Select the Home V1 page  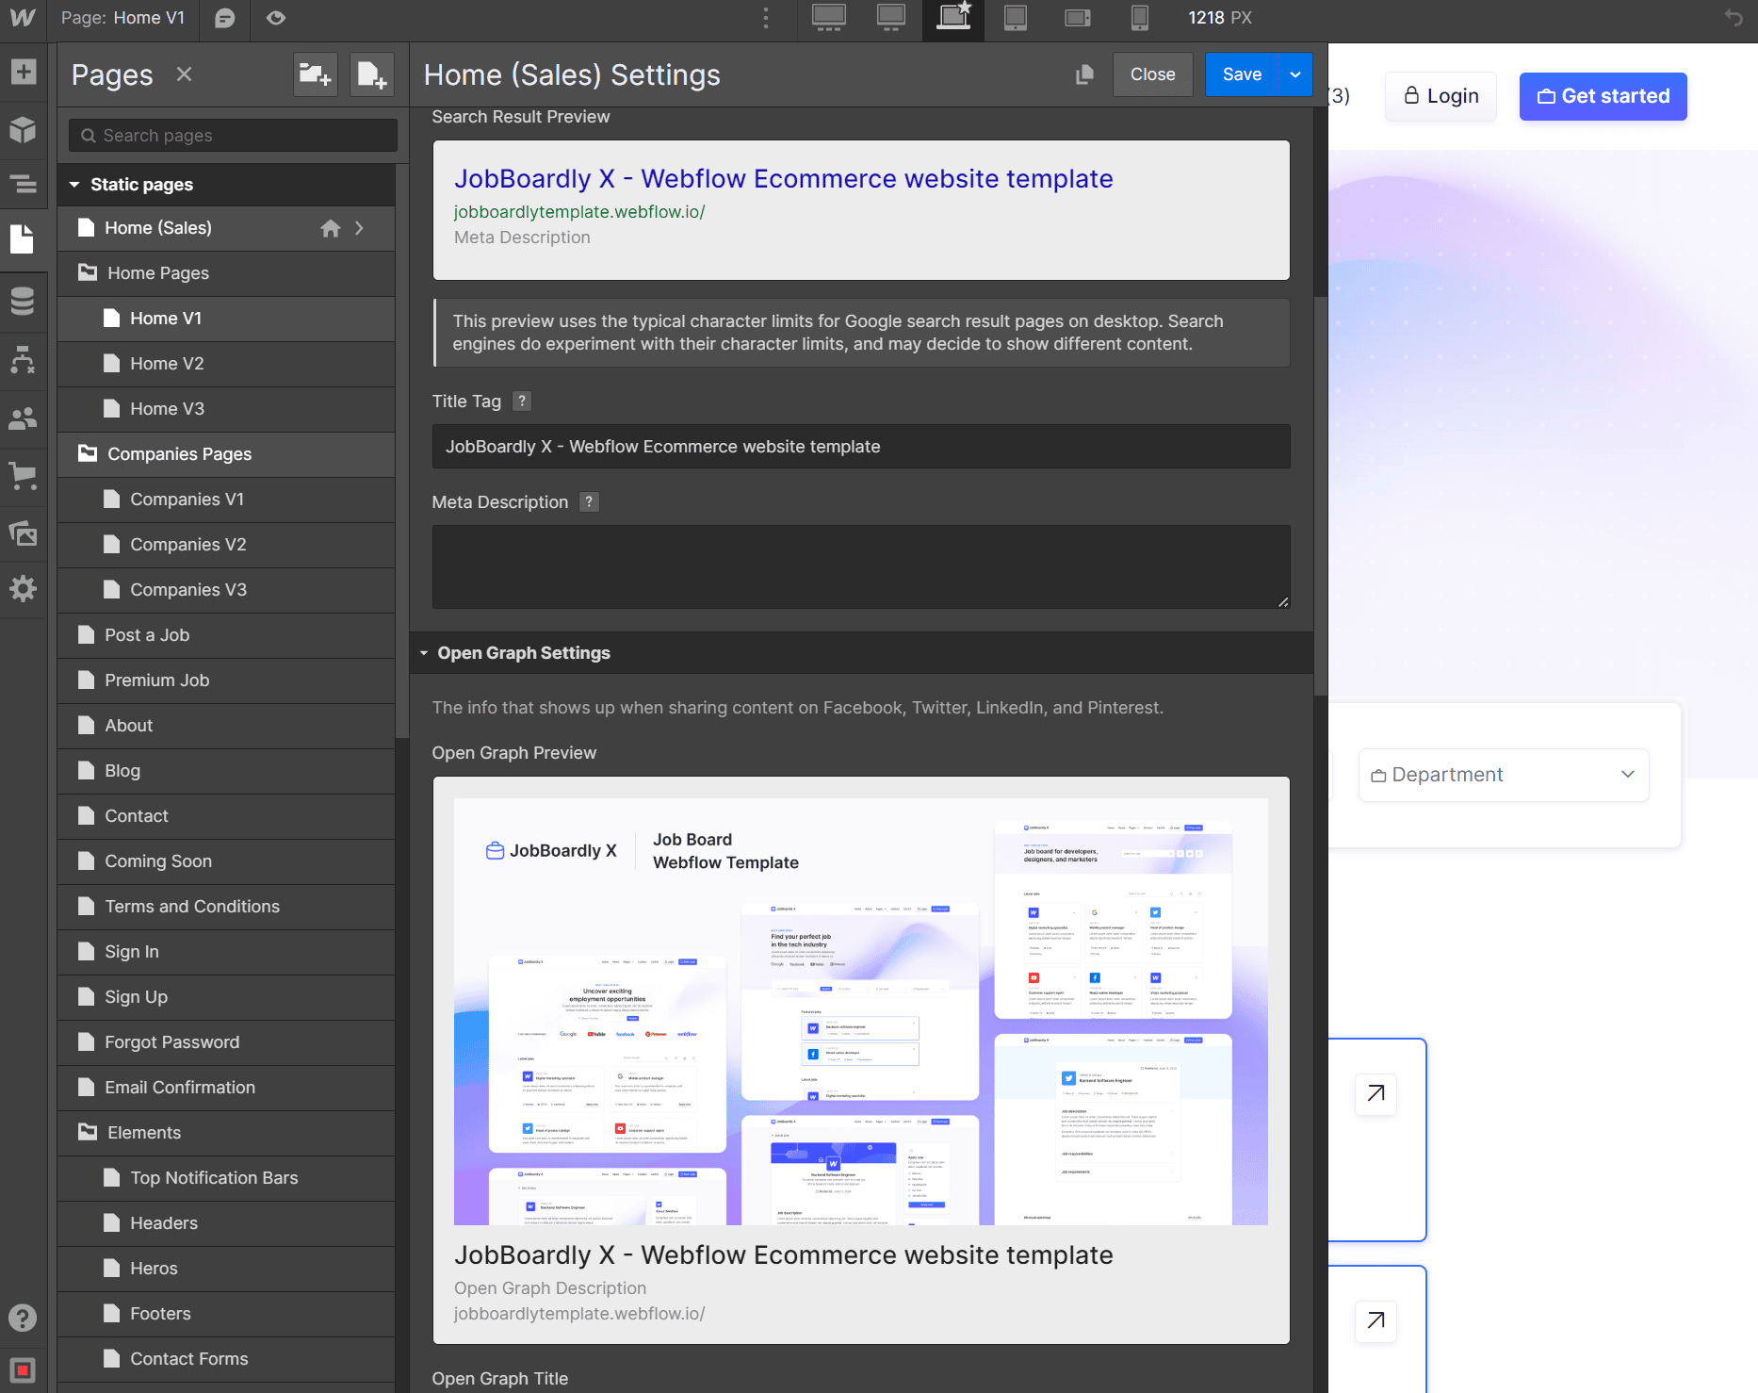[x=226, y=319]
